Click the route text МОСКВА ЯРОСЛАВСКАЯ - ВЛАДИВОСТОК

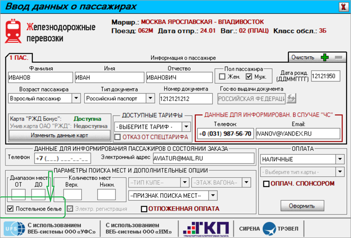pos(202,22)
